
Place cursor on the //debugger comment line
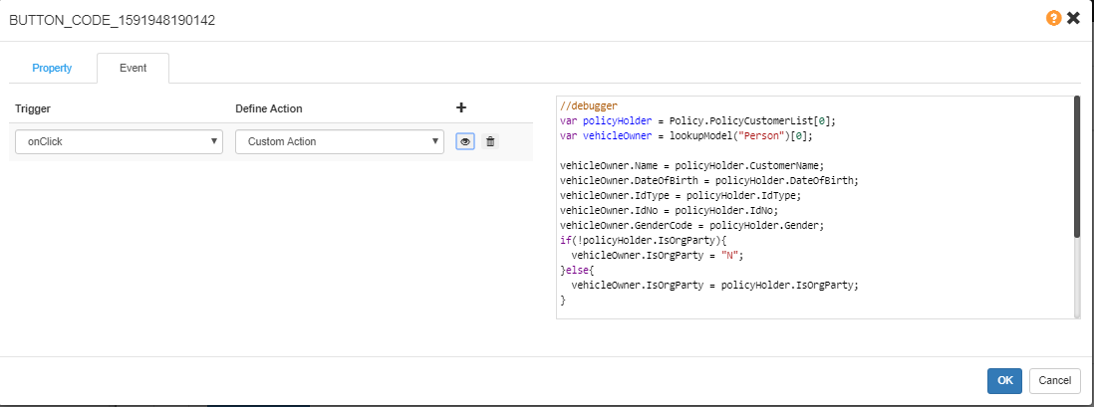click(x=589, y=105)
